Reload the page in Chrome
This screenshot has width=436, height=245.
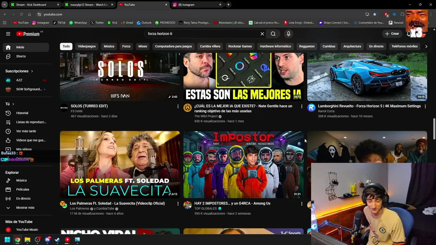[21, 14]
